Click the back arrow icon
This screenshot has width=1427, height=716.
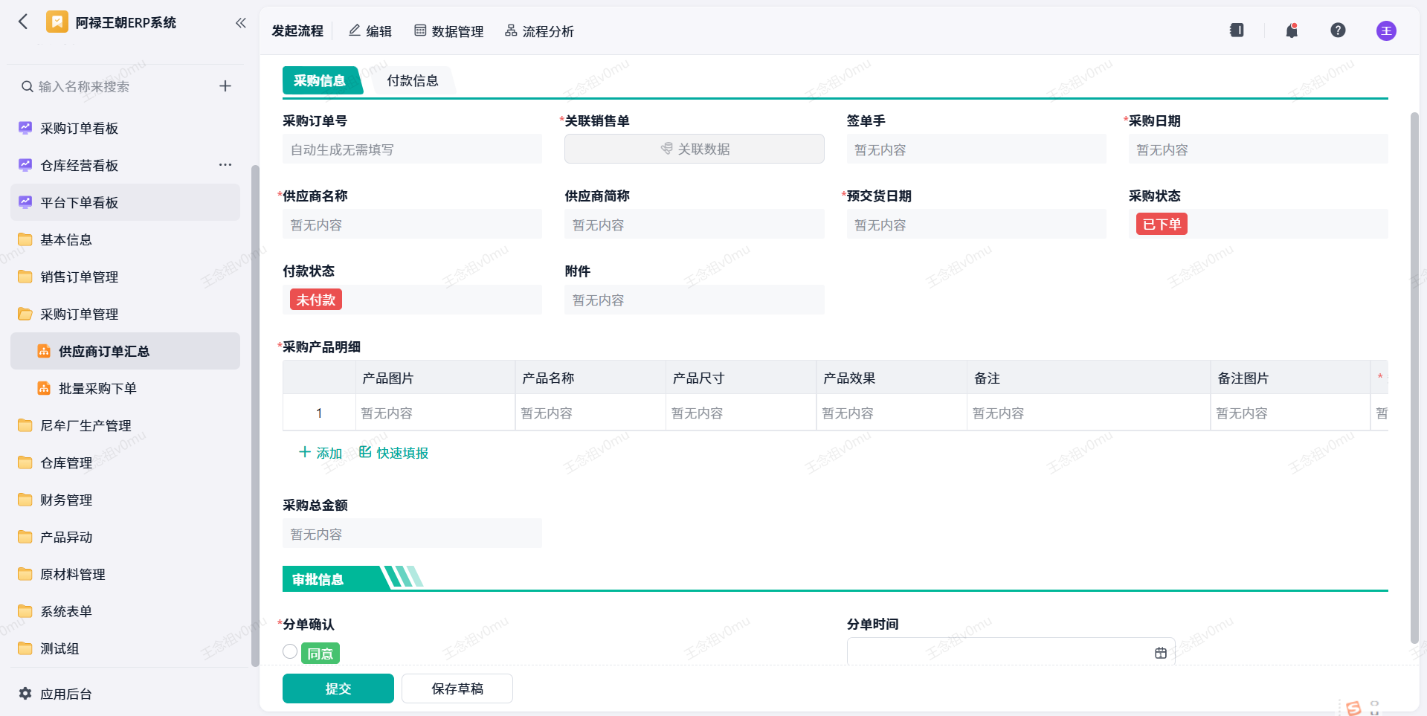pos(23,22)
